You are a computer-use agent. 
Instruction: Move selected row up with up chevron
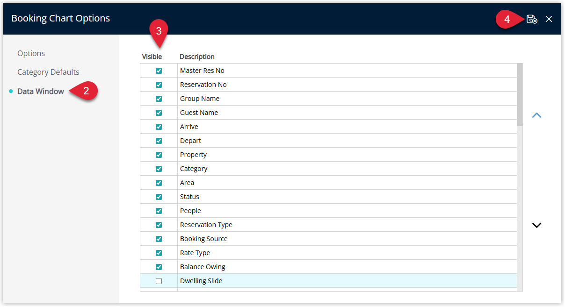coord(537,115)
